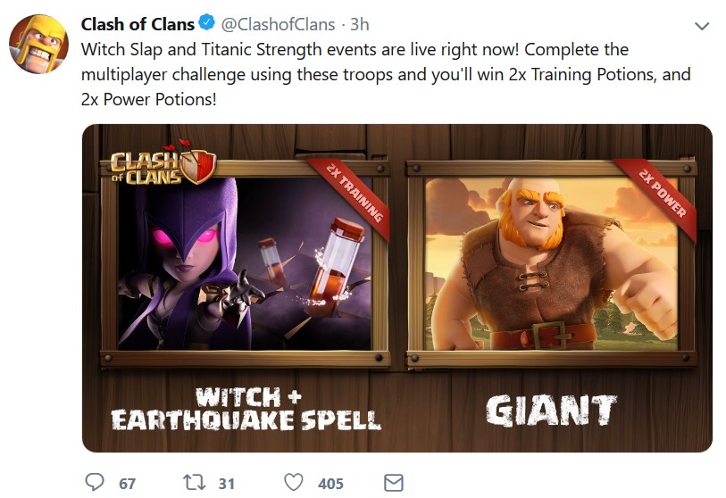This screenshot has height=498, width=726.
Task: Click the 31 retweets count
Action: 227,484
